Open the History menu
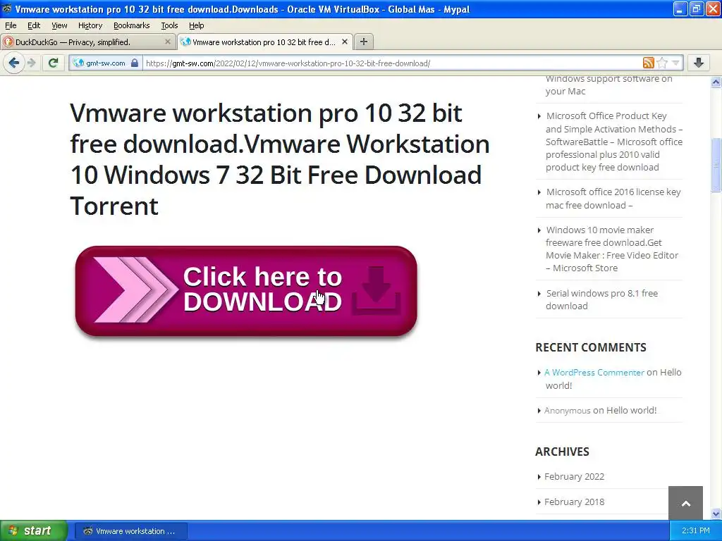722x541 pixels. click(90, 25)
